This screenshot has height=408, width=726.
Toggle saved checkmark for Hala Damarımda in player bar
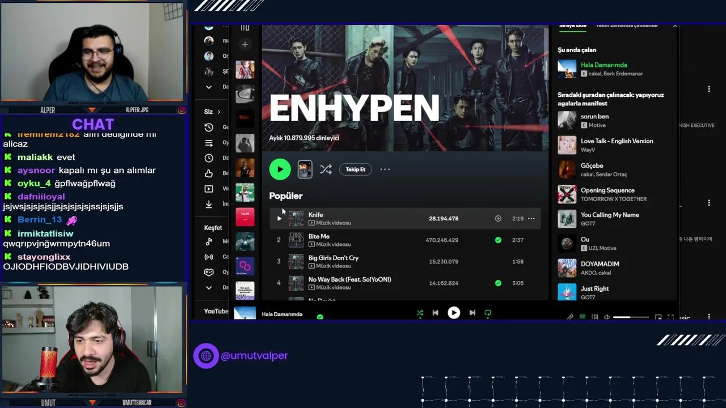[x=320, y=316]
